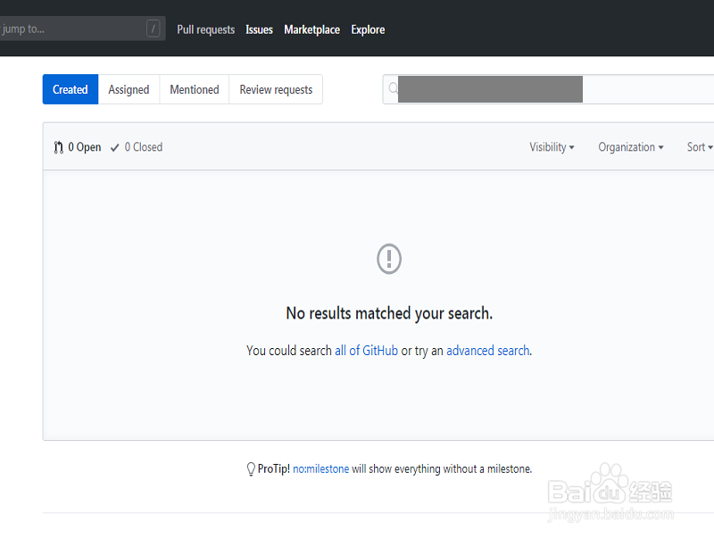Open the advanced search link
The width and height of the screenshot is (714, 539).
487,350
